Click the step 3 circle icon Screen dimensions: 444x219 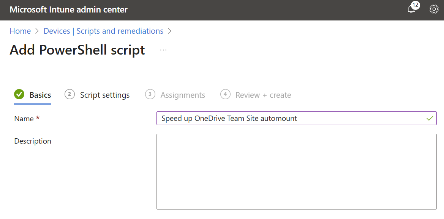pos(150,94)
